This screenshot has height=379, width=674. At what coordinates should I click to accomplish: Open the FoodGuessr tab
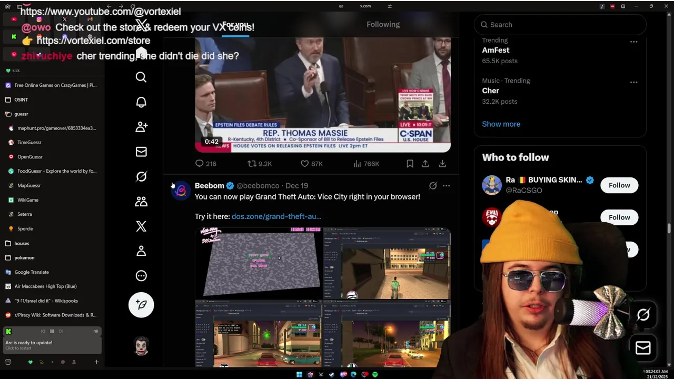pyautogui.click(x=53, y=171)
